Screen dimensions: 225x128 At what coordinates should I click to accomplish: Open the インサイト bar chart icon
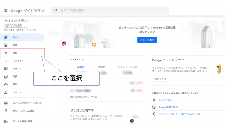(6, 61)
